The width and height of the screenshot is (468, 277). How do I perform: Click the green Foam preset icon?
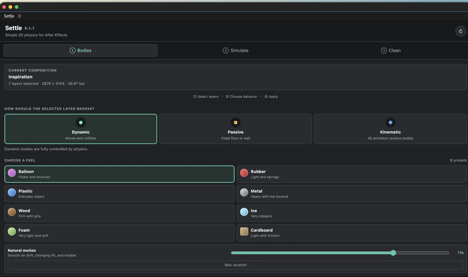12,231
